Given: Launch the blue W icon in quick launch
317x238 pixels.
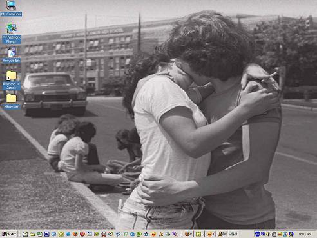Looking at the screenshot, I should [x=46, y=234].
